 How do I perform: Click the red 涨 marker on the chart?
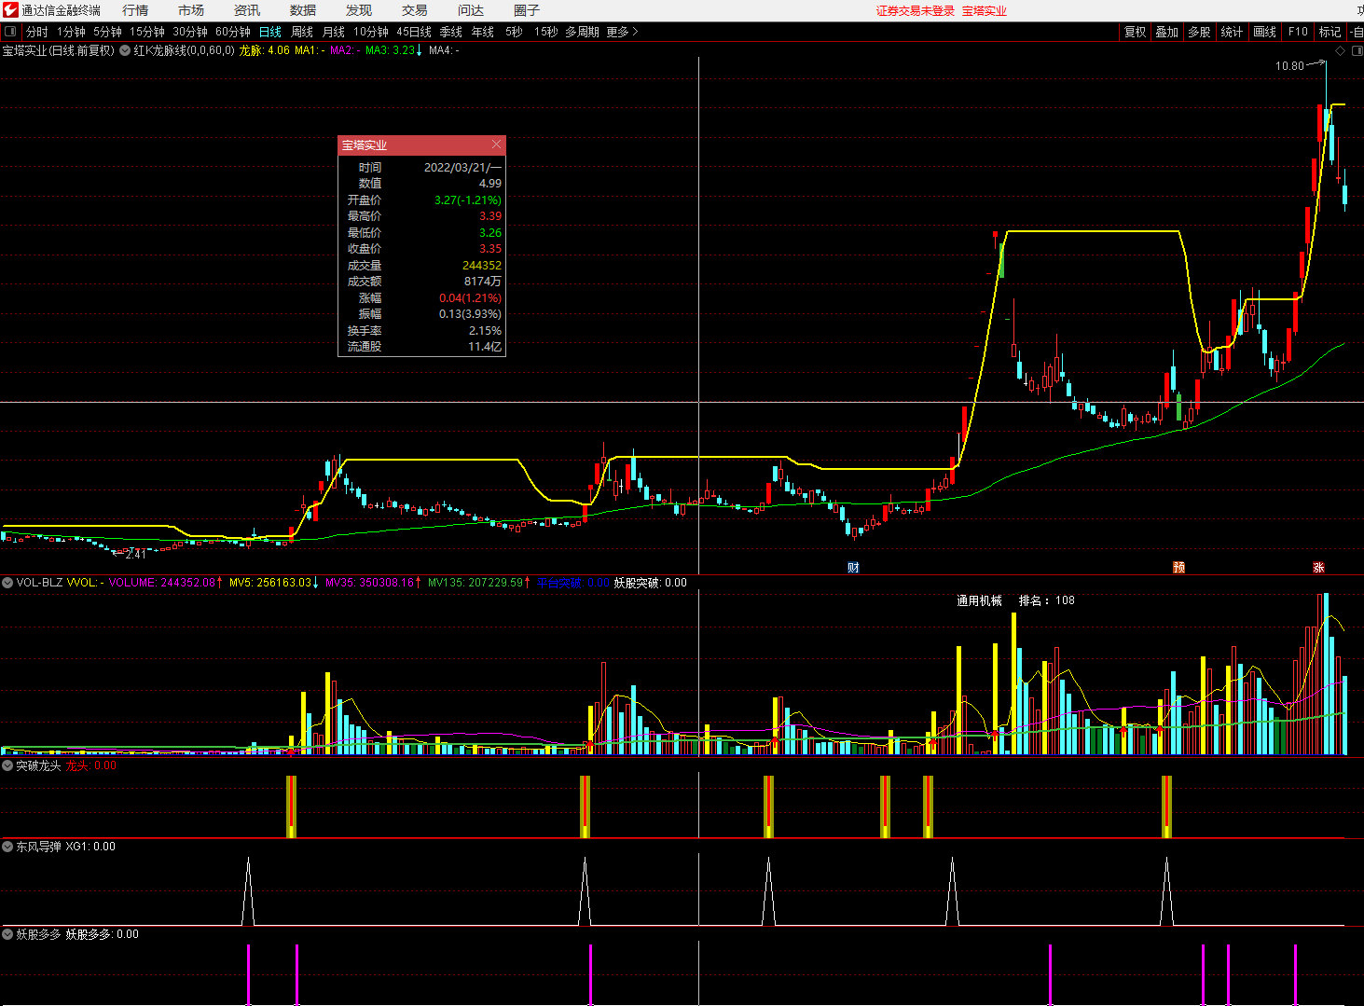pos(1318,567)
